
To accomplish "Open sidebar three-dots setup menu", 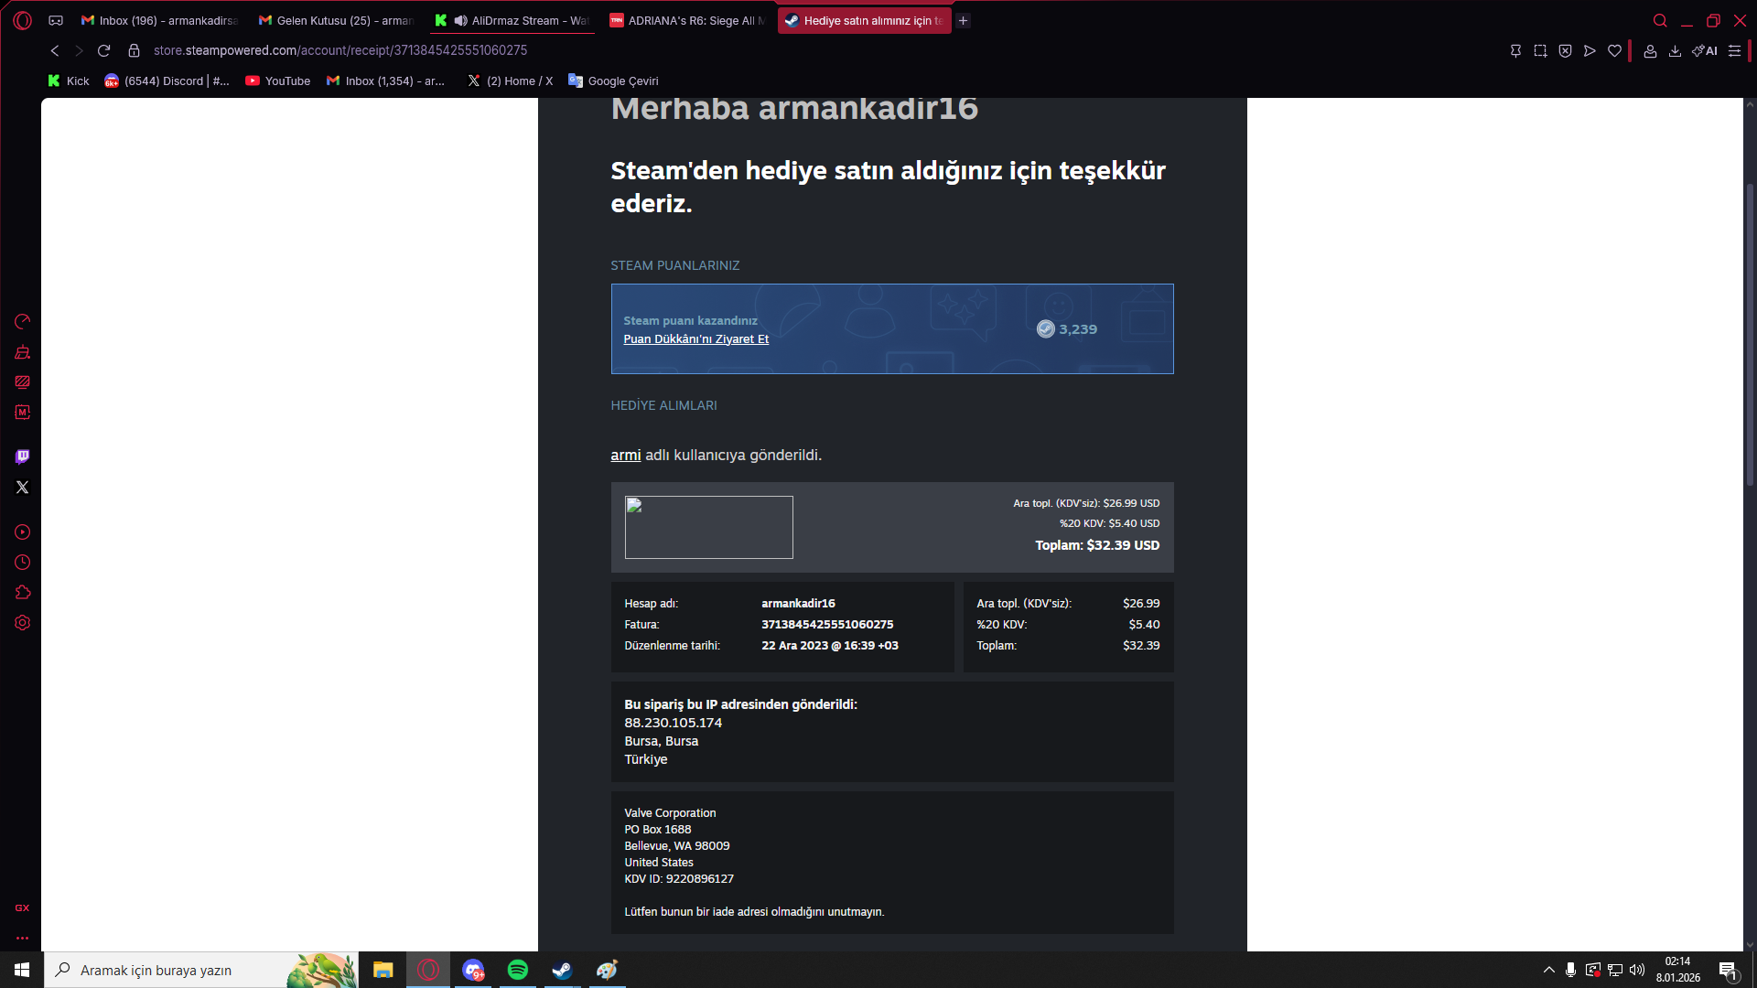I will 23,938.
